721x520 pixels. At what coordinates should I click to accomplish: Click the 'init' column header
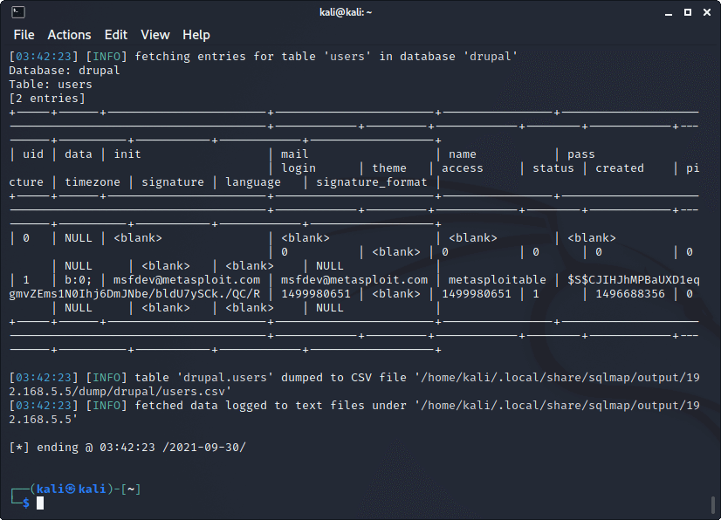tap(127, 154)
